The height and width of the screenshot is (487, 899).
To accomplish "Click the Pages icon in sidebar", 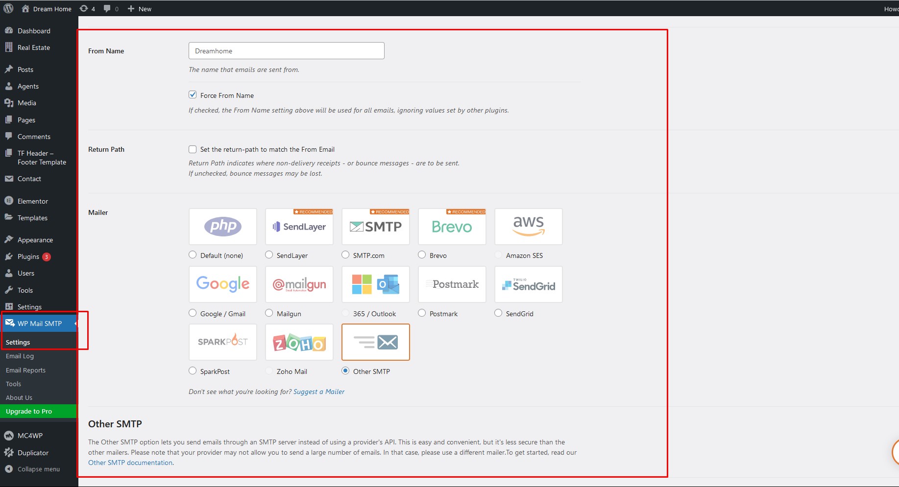I will 9,119.
